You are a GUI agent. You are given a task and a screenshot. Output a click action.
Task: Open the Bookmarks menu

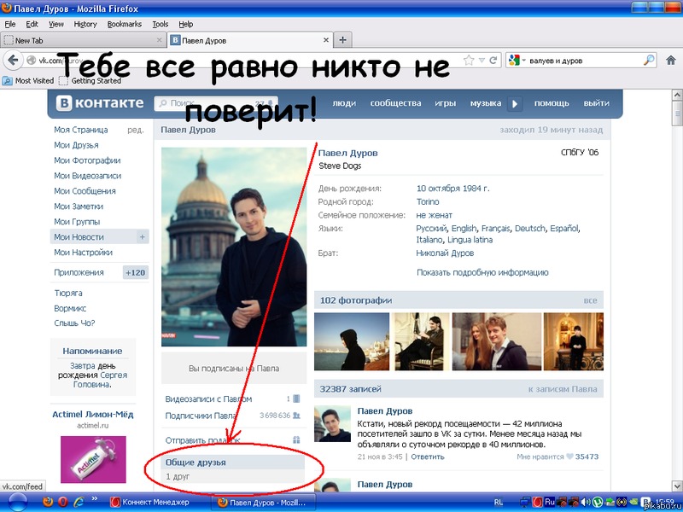coord(126,24)
